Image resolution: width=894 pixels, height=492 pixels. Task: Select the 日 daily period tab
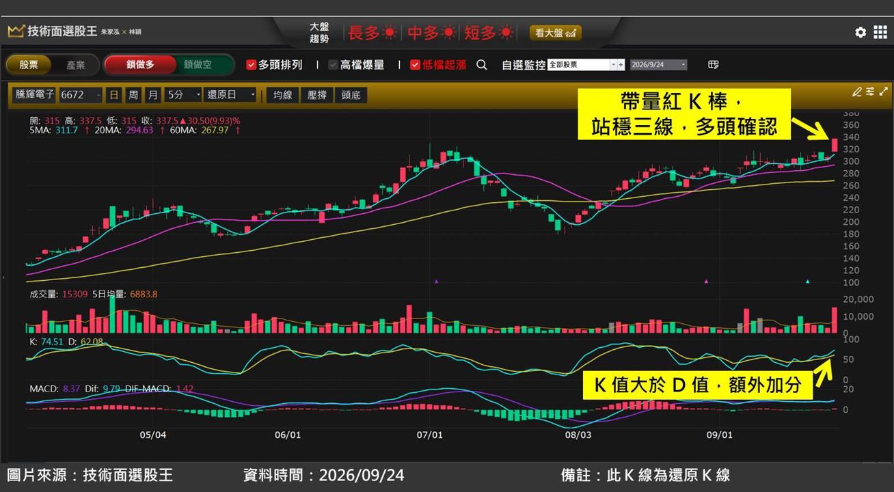(113, 95)
